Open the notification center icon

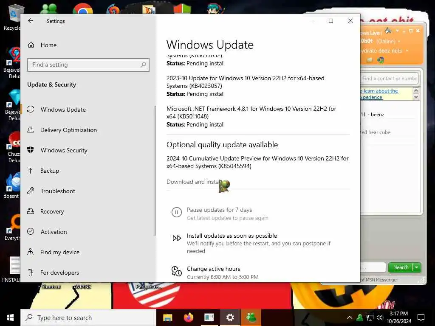tap(421, 318)
